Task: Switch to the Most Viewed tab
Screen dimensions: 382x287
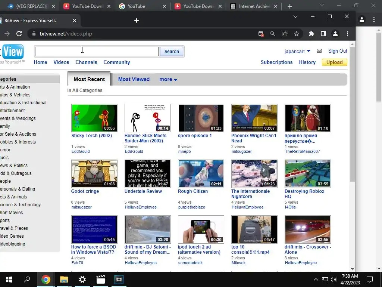Action: (x=134, y=79)
